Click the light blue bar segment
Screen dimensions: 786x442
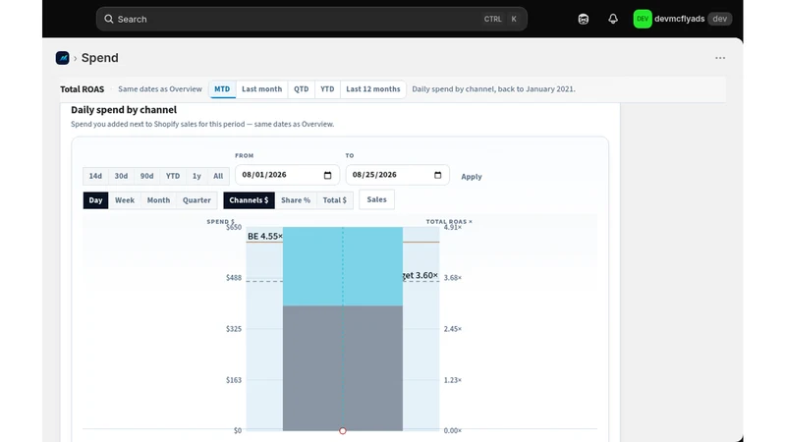pyautogui.click(x=342, y=266)
